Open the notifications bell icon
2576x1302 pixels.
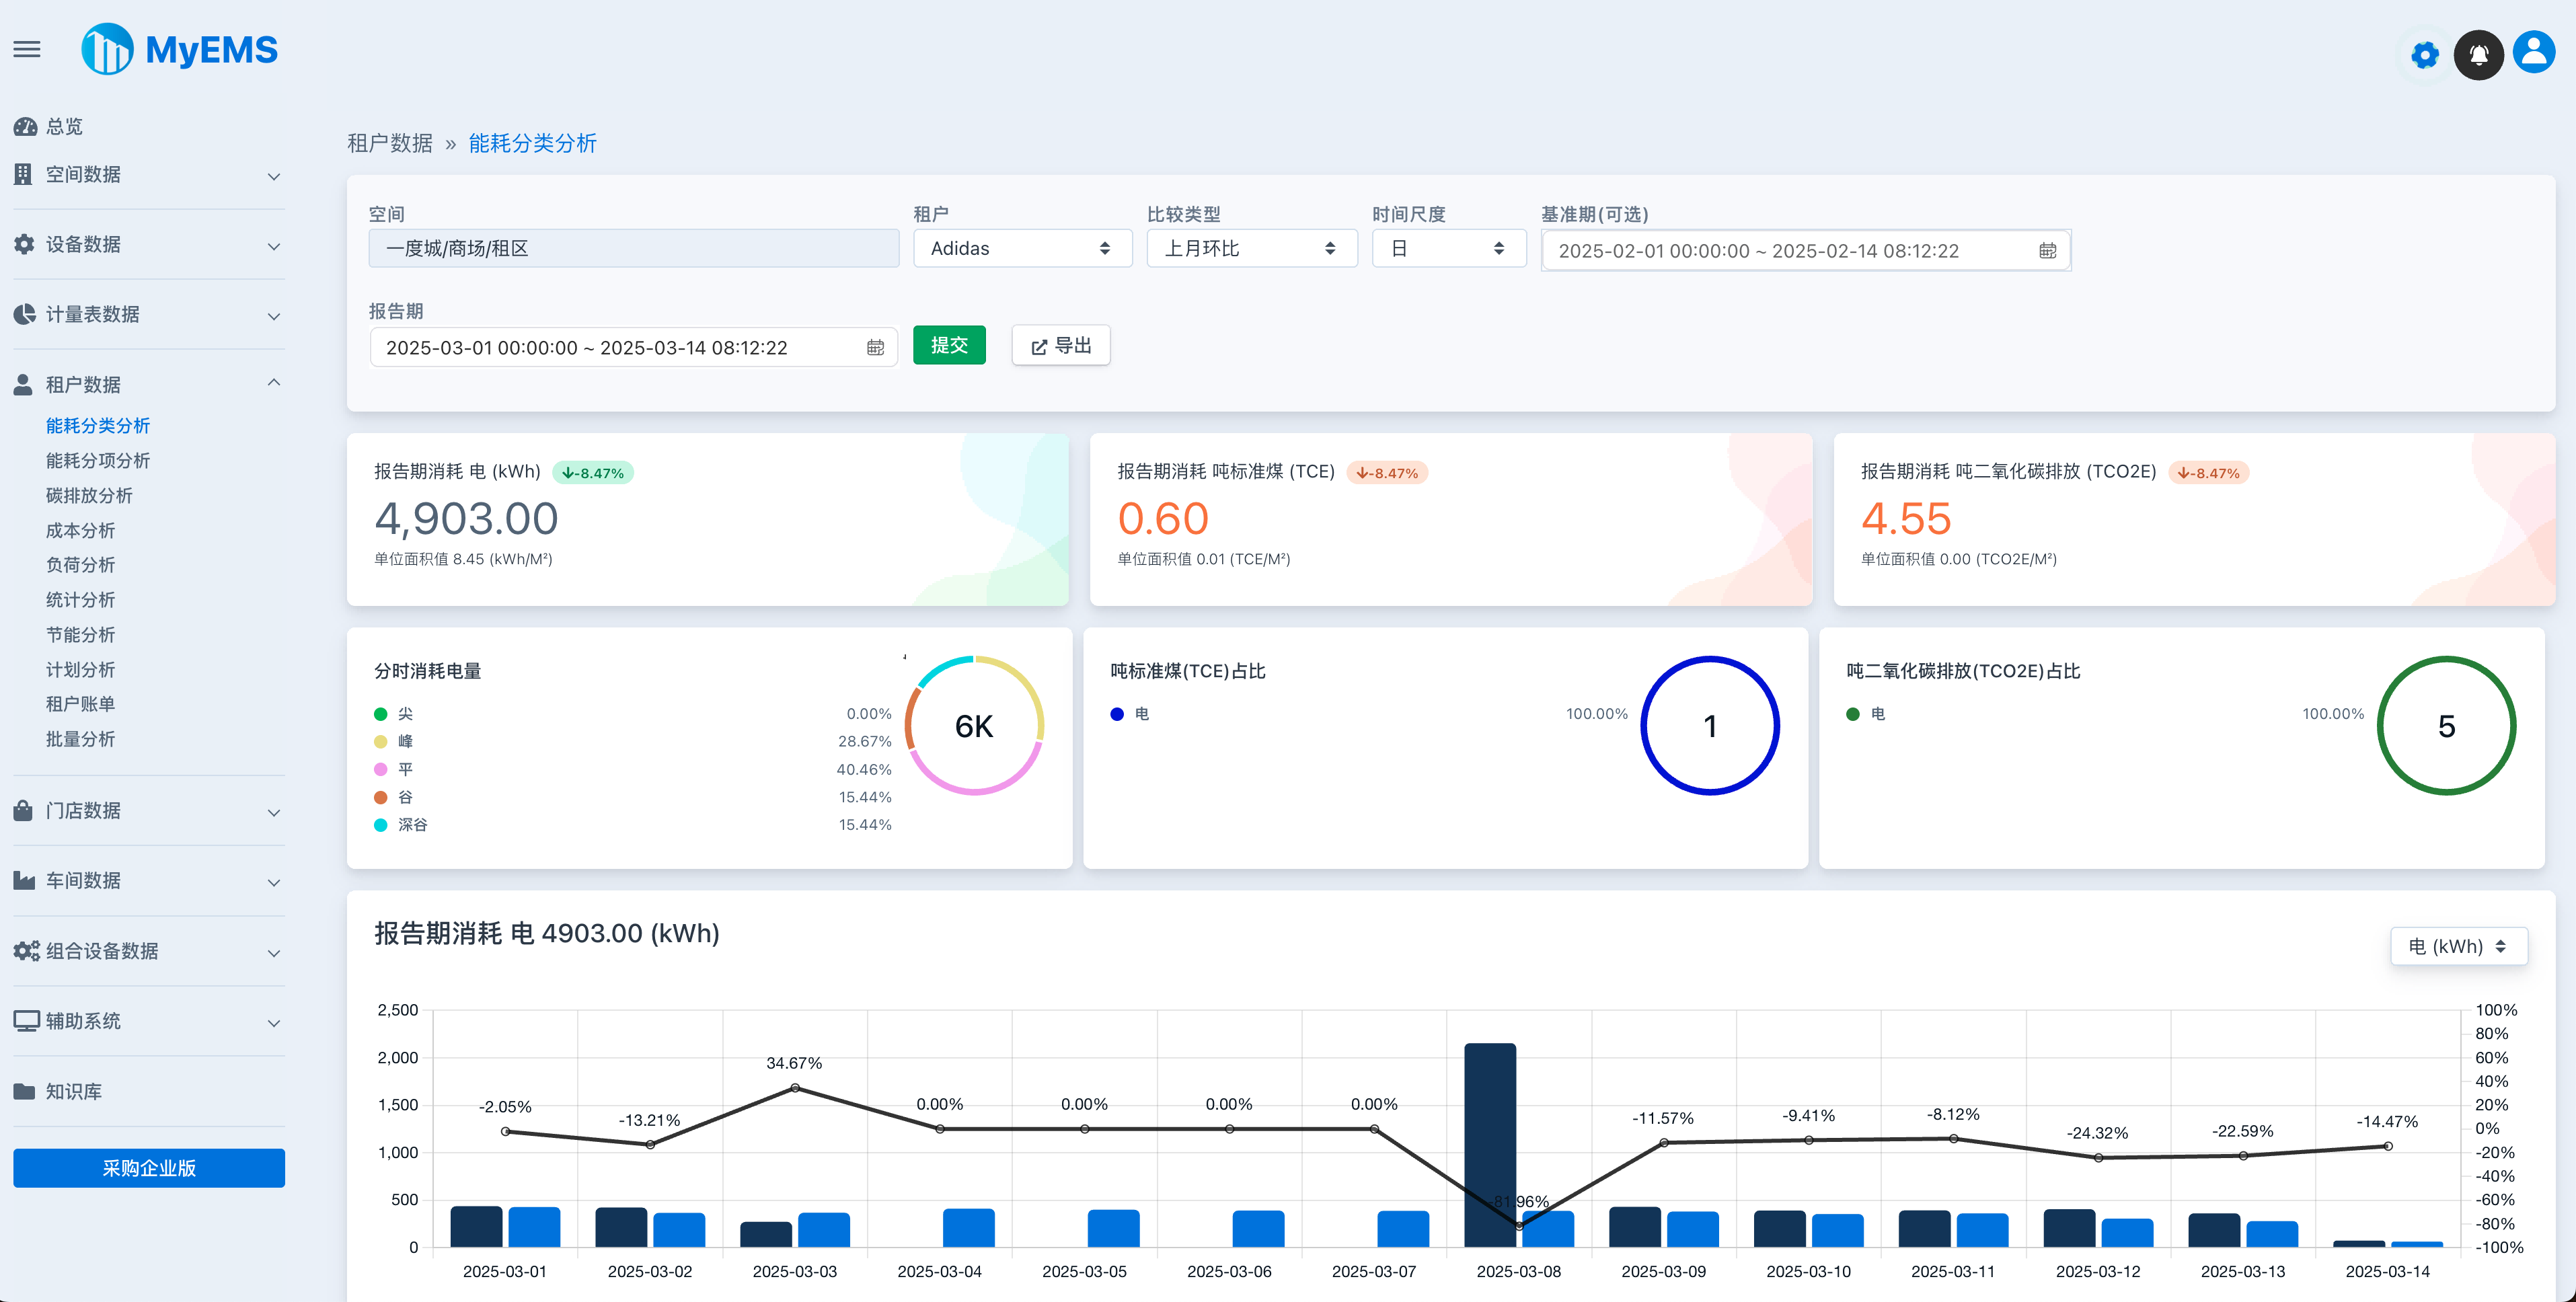tap(2479, 55)
